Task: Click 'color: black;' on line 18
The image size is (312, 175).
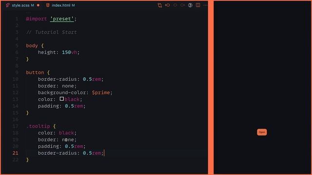Action: [58, 133]
